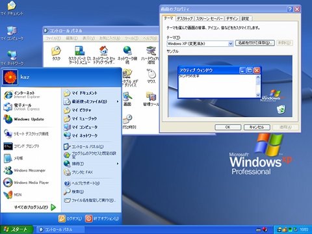This screenshot has height=234, width=312.
Task: Open Notepad in the Start menu
Action: (13, 159)
